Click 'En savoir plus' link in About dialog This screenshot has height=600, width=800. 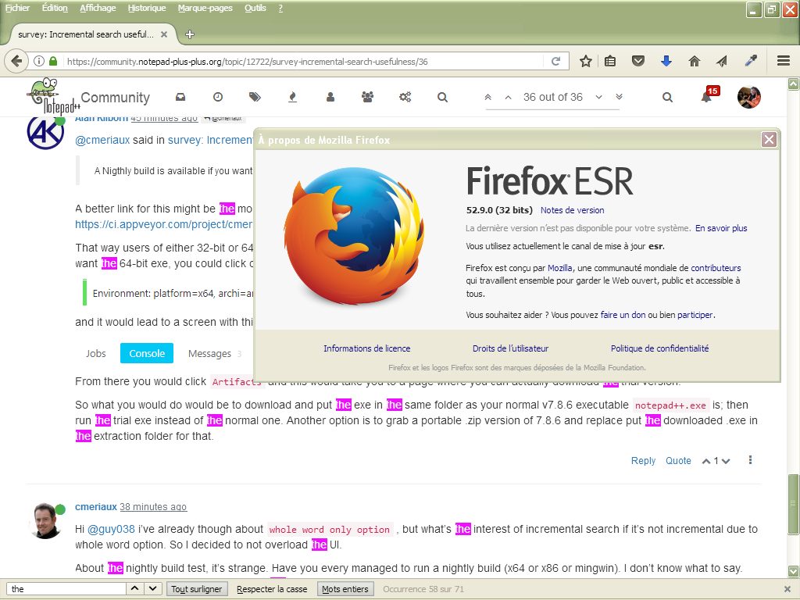721,228
